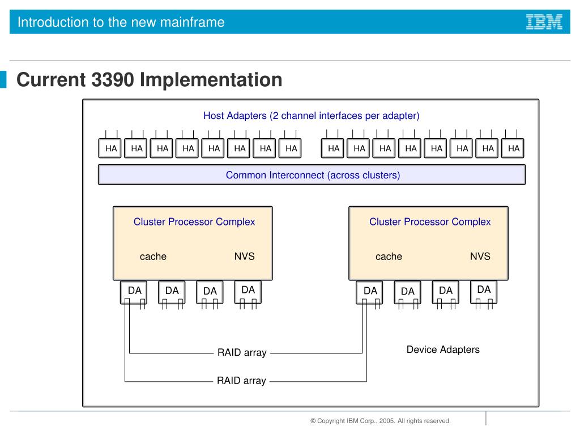Click the IBM copyright notice in the footer

(381, 421)
